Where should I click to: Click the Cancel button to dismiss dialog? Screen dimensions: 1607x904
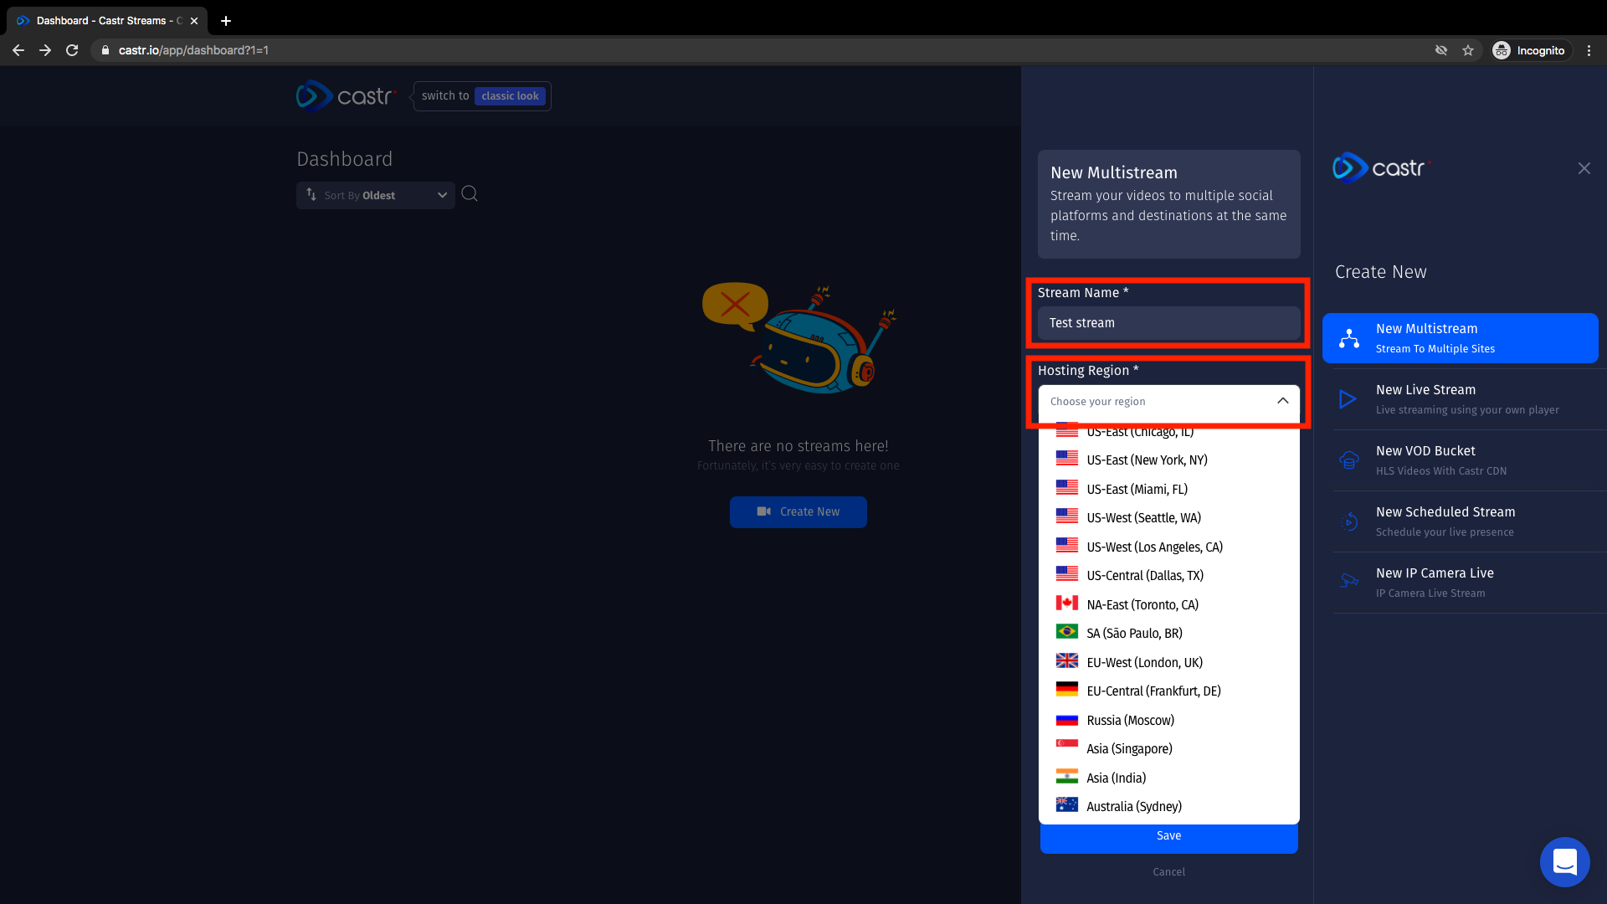(1168, 872)
